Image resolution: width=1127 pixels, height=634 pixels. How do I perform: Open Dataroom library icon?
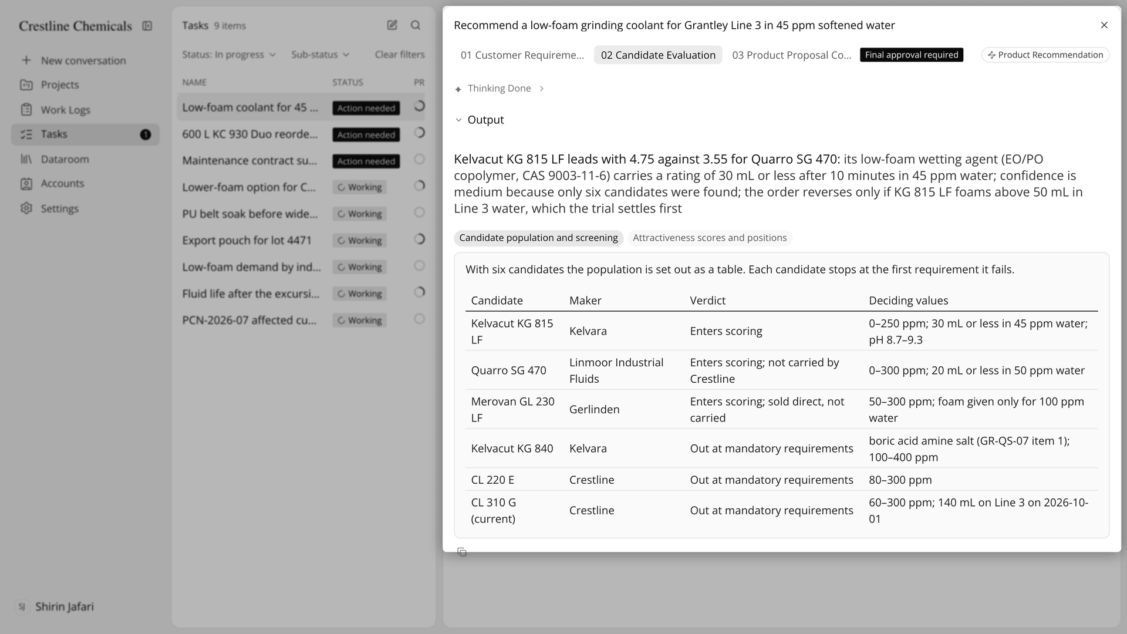pyautogui.click(x=26, y=159)
